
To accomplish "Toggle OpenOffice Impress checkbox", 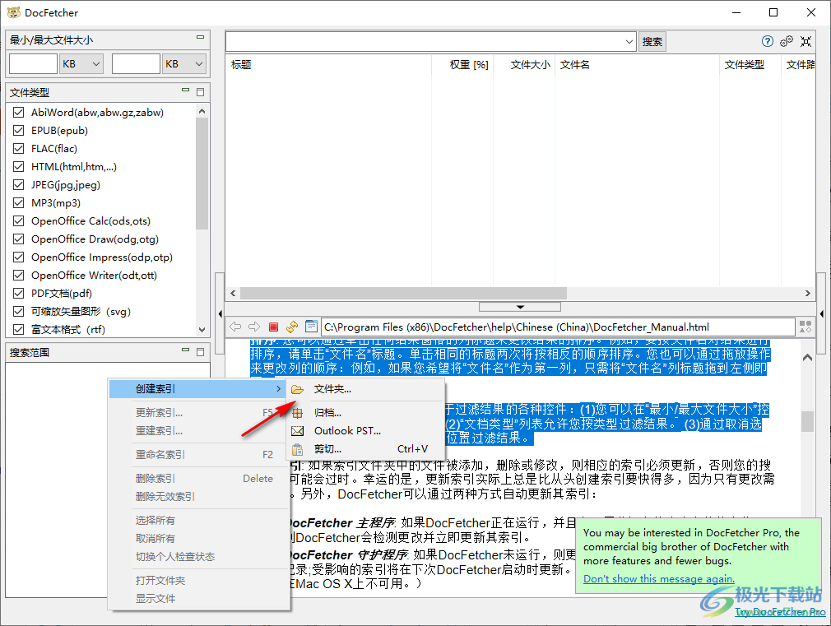I will 19,257.
